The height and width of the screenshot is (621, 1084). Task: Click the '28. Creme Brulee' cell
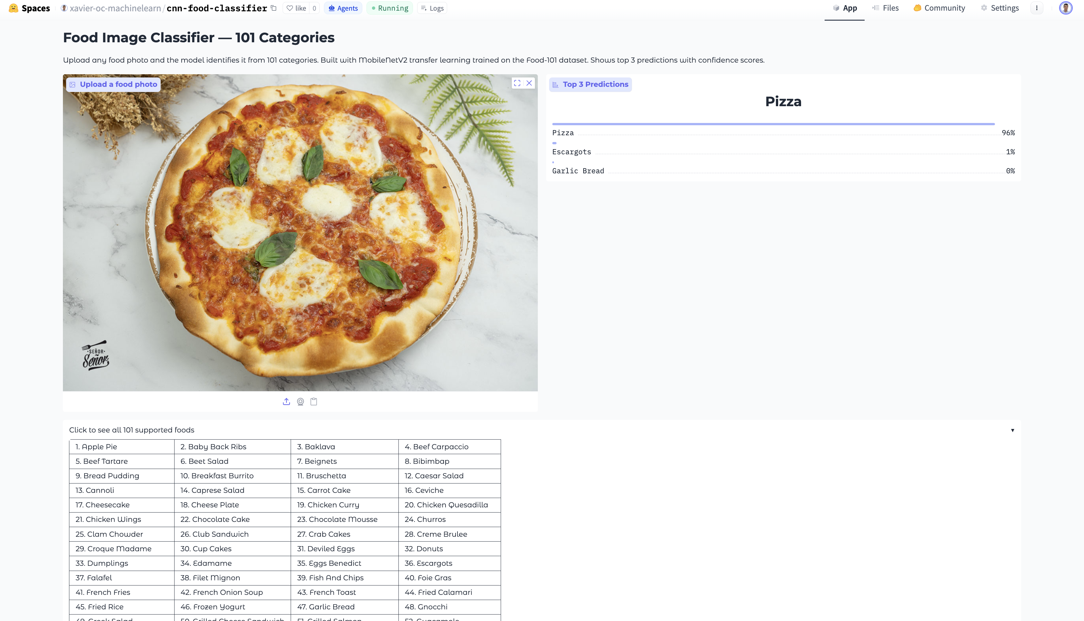(449, 534)
